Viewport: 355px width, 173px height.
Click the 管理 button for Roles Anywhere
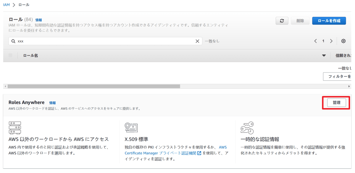click(x=337, y=103)
